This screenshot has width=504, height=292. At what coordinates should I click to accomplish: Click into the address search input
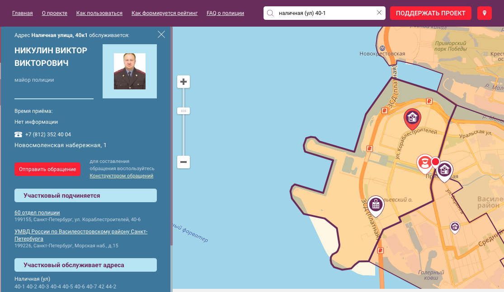pos(325,13)
